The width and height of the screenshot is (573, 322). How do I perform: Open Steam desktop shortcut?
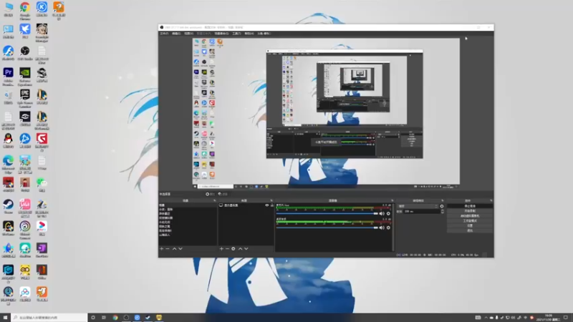pos(8,207)
